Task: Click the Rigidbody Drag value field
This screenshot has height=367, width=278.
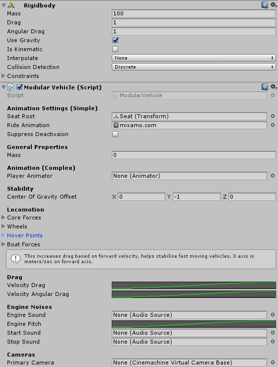Action: [194, 22]
